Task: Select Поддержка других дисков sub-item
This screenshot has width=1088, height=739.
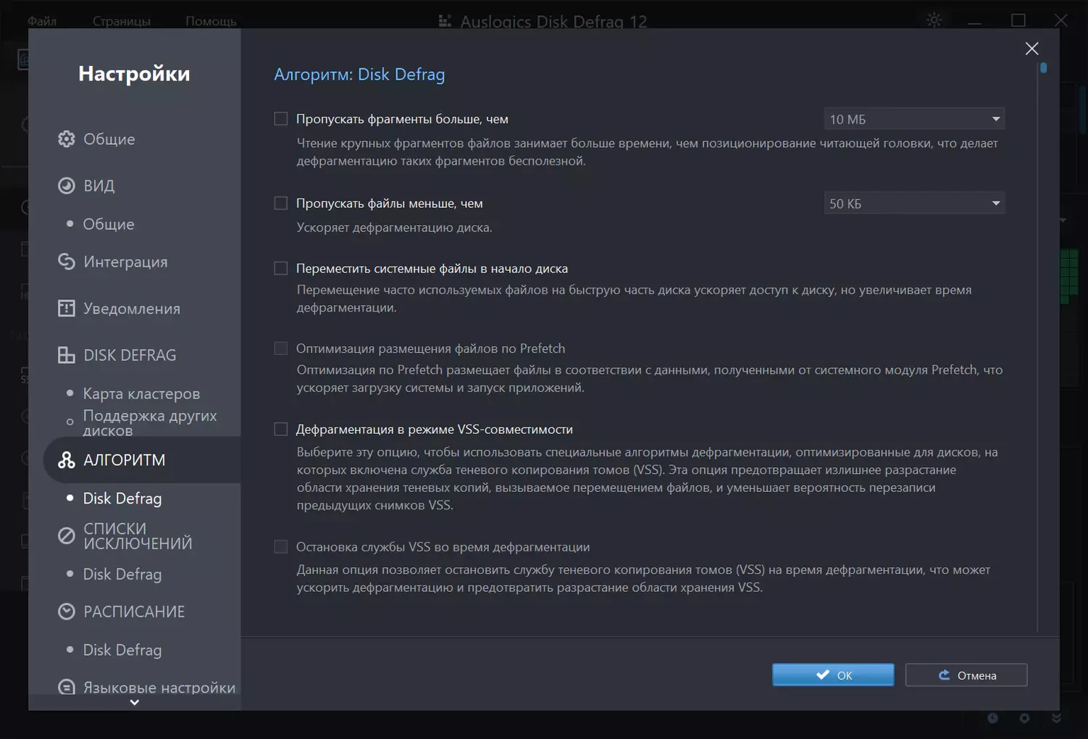Action: 150,422
